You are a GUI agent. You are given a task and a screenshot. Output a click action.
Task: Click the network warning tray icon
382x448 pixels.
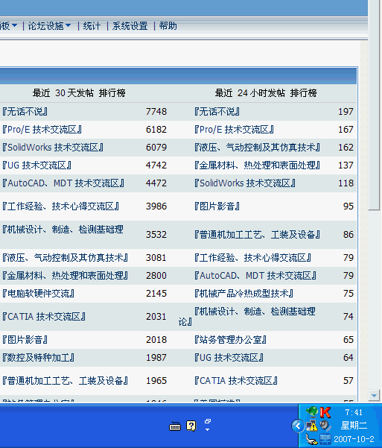point(311,426)
